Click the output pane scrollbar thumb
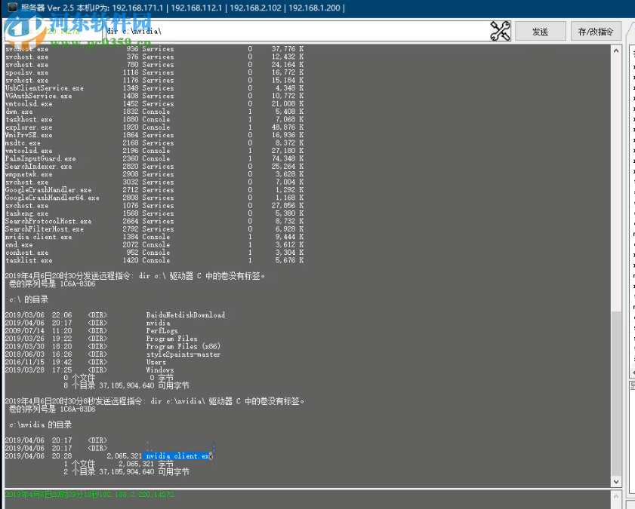The width and height of the screenshot is (635, 509). pos(616,394)
